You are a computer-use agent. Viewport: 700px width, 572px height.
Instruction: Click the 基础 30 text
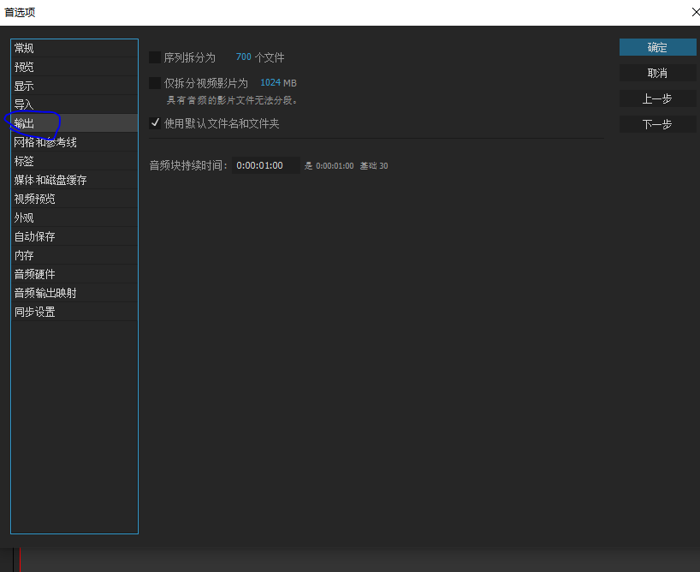click(x=374, y=166)
